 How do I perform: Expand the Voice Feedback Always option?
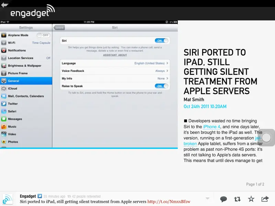click(x=115, y=71)
